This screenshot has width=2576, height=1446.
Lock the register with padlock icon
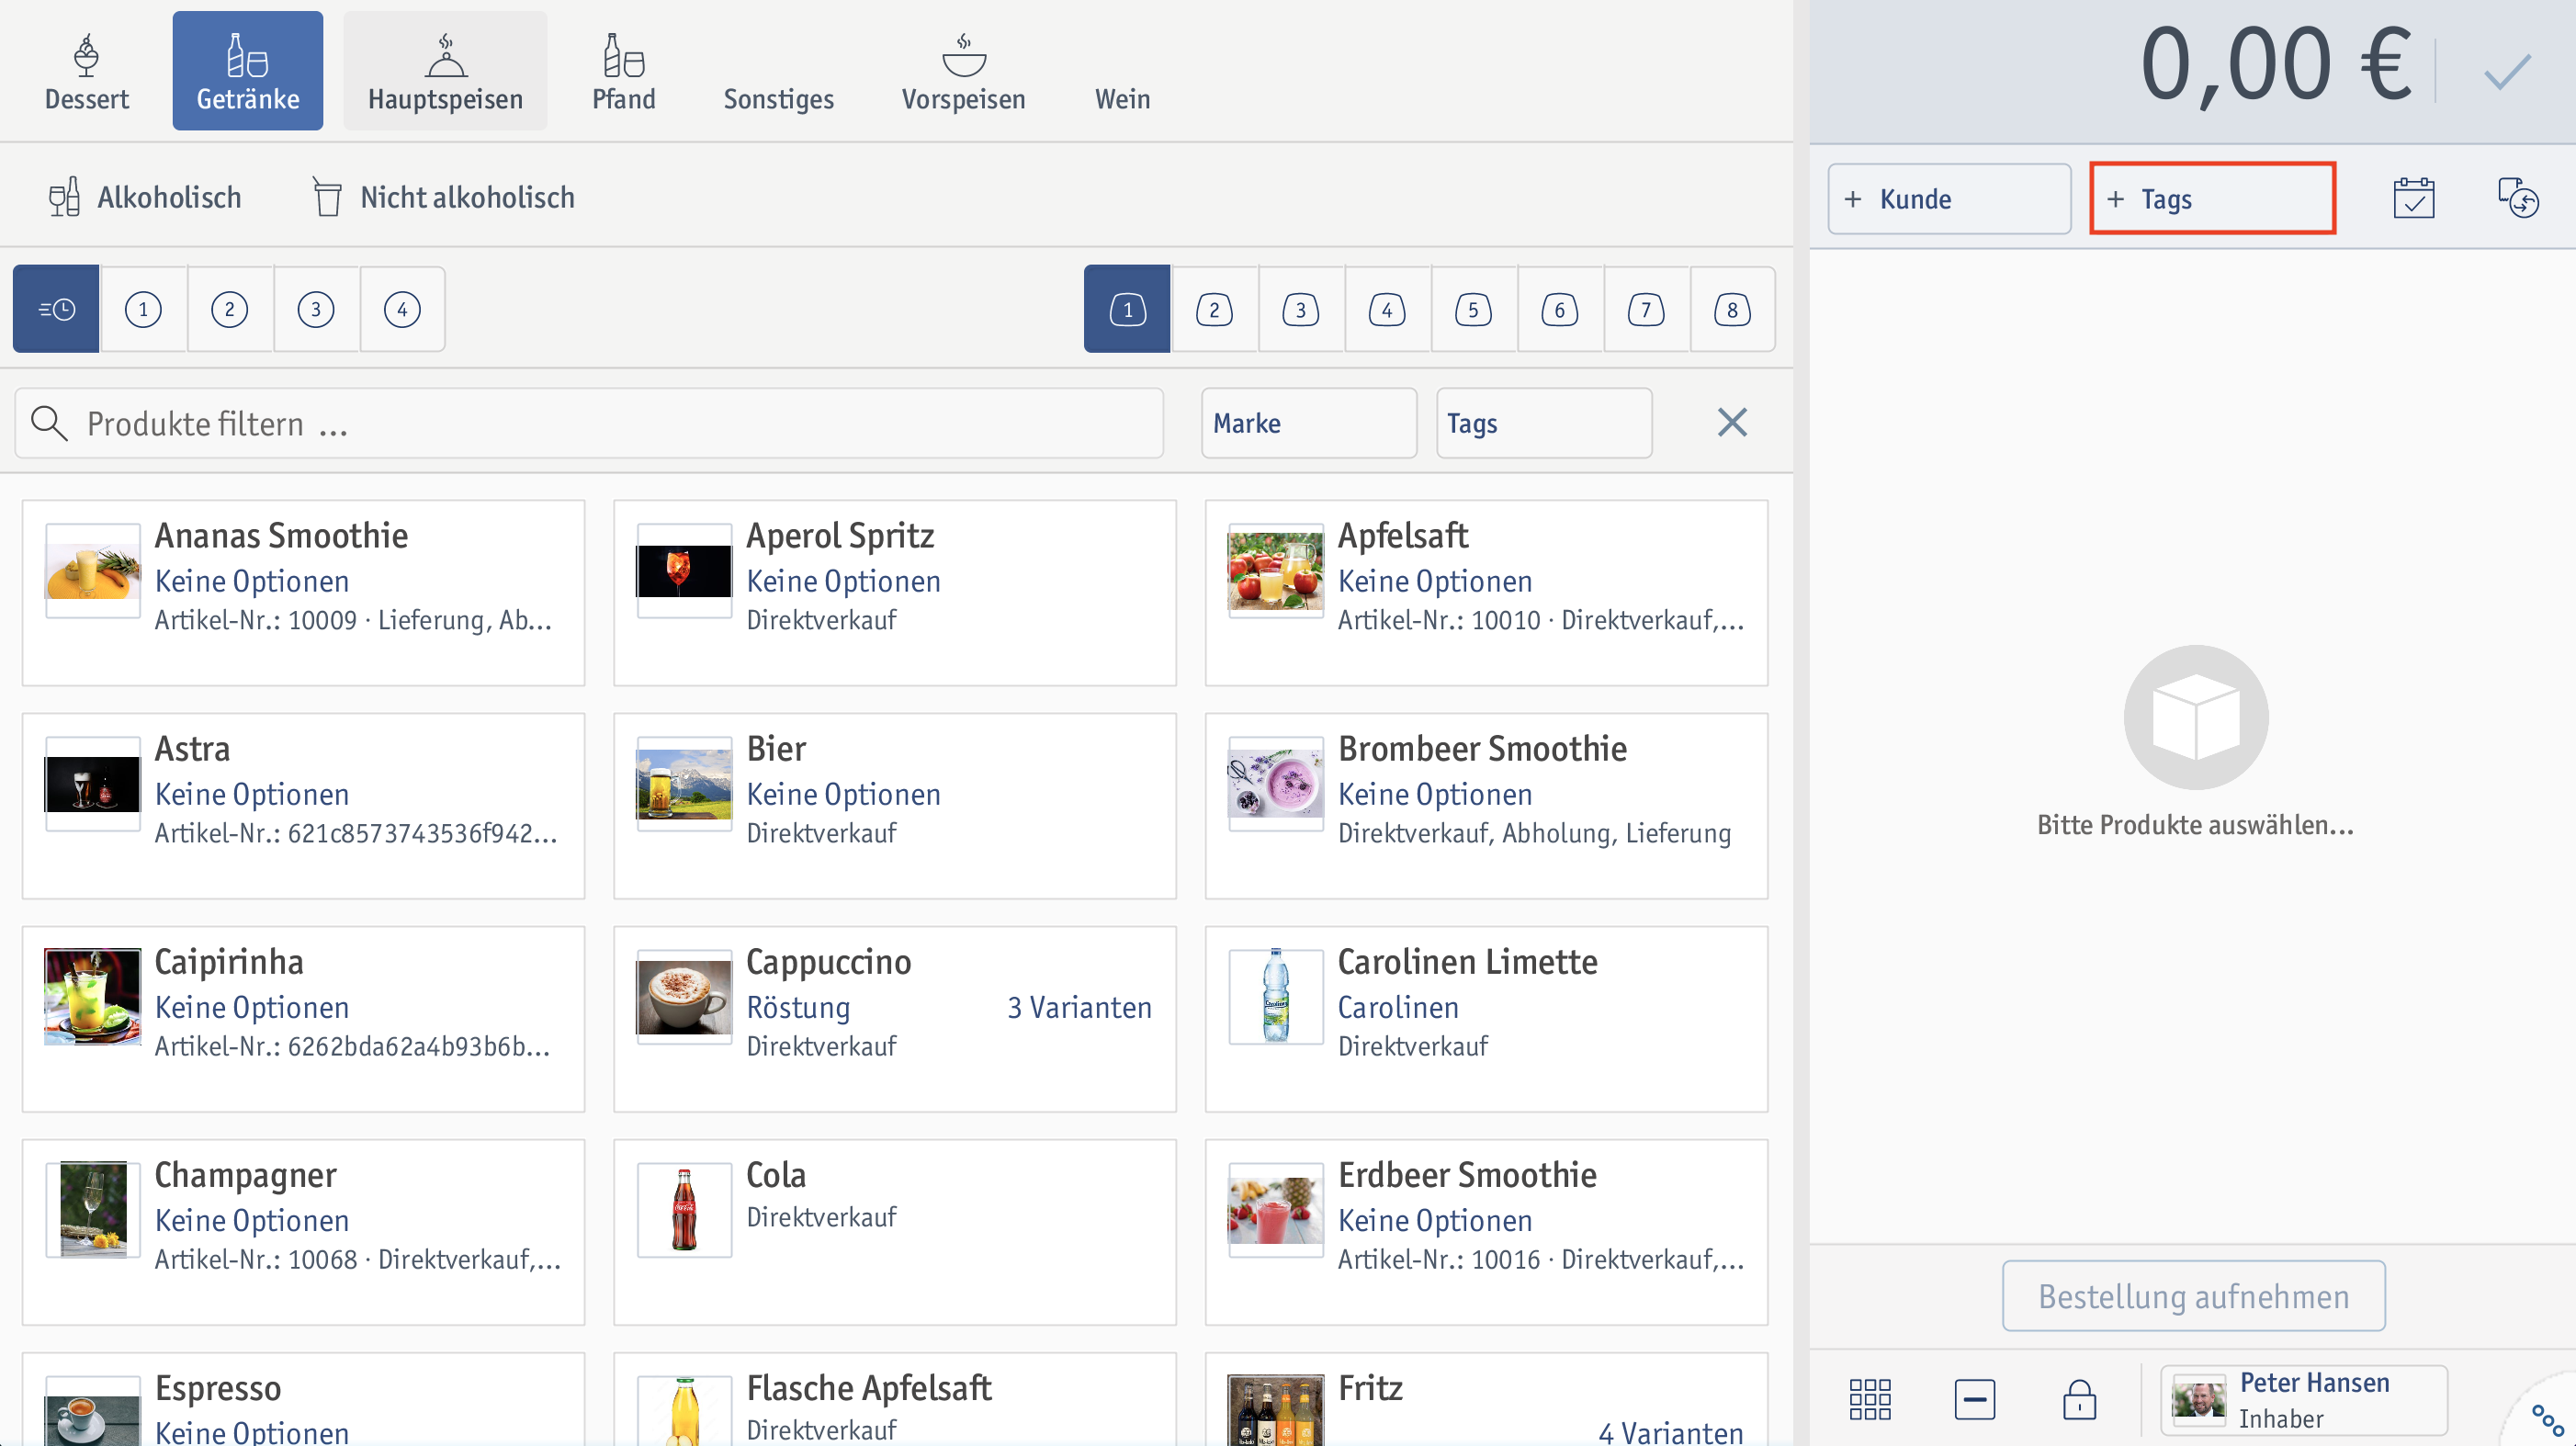click(2079, 1398)
